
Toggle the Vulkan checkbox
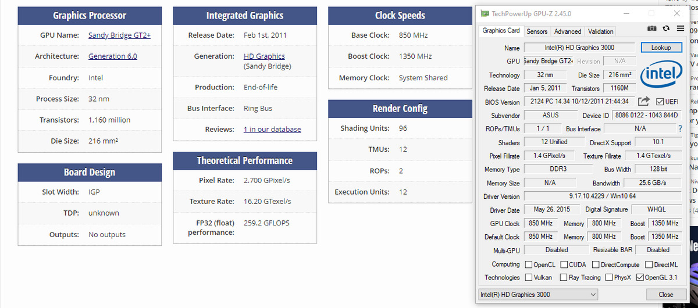point(529,277)
